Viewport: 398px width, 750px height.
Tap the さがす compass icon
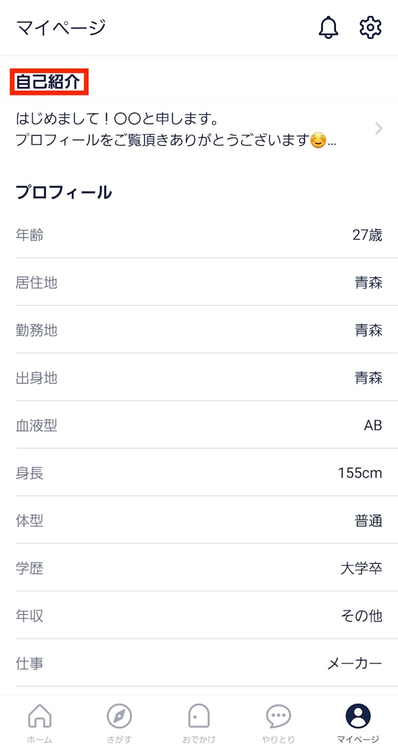pyautogui.click(x=119, y=716)
